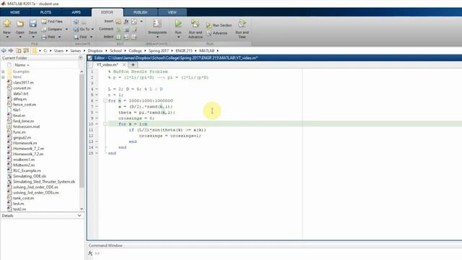Click the Run and Time icon
The height and width of the screenshot is (260, 462).
point(242,23)
